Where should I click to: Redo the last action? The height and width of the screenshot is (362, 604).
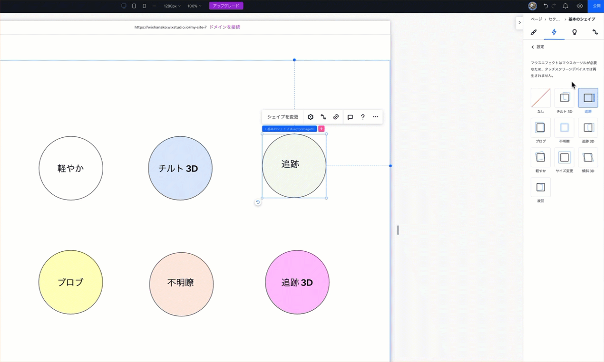coord(554,6)
